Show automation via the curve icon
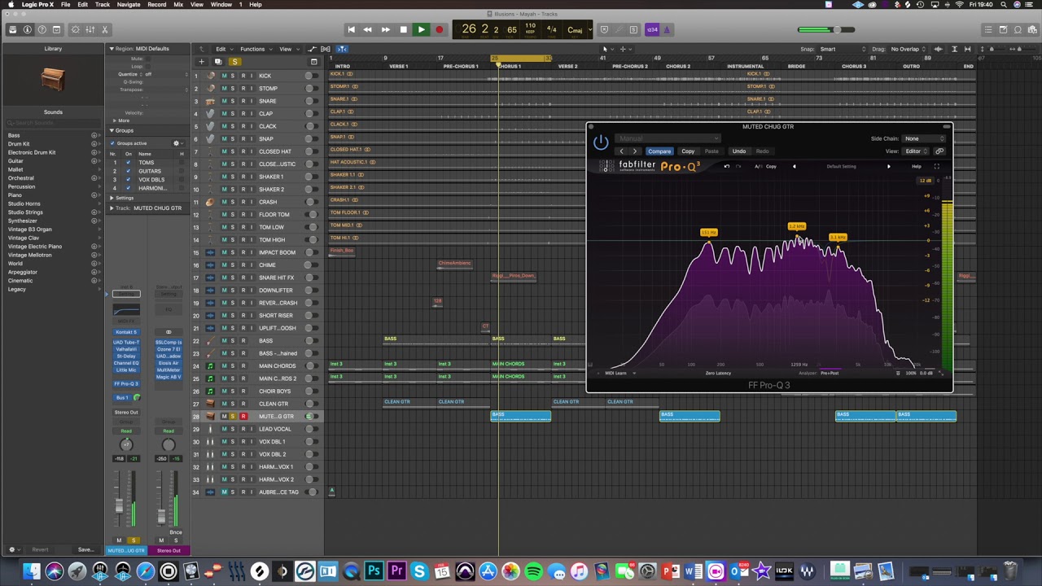The image size is (1042, 586). [x=310, y=49]
